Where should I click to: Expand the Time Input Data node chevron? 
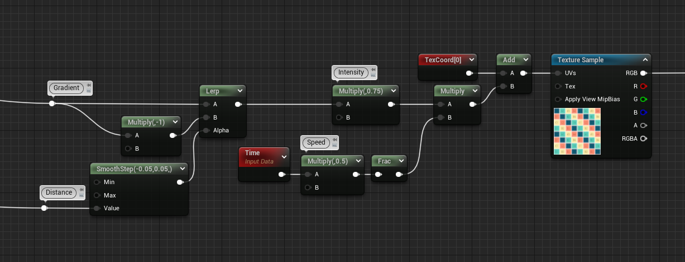284,157
